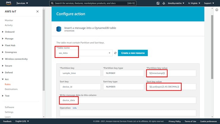
Task: Open the timothy.malche account menu
Action: point(176,3)
